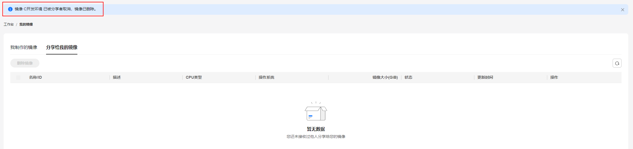
Task: Click the blue info icon in the notification
Action: pyautogui.click(x=10, y=9)
